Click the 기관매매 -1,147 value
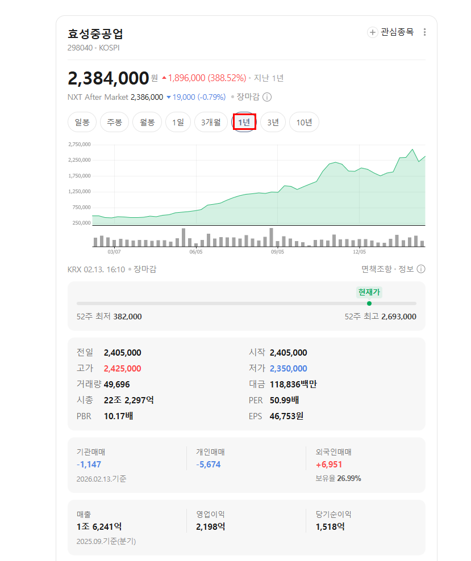The image size is (471, 561). tap(89, 465)
